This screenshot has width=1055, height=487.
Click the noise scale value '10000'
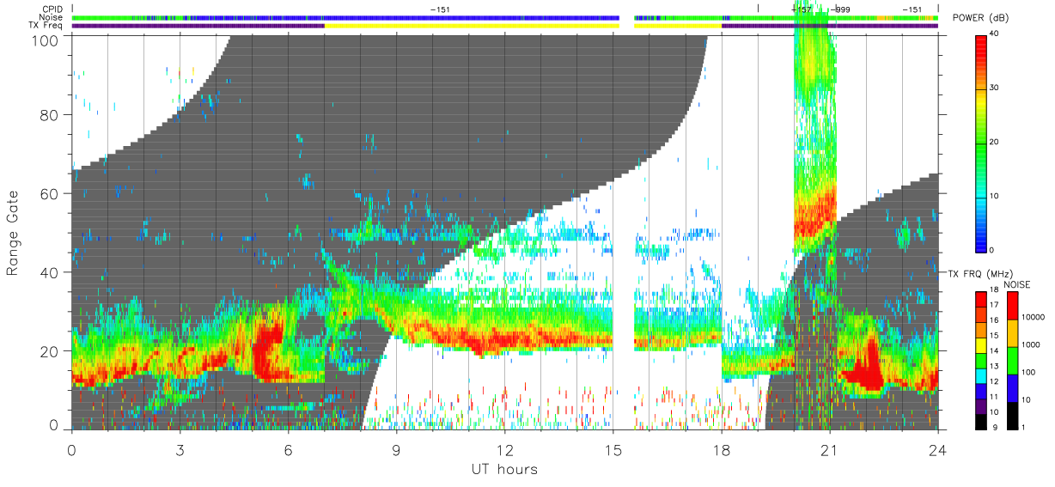click(x=1033, y=317)
